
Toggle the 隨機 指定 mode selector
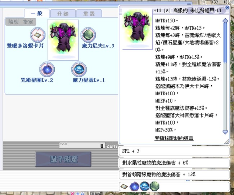pos(21,22)
